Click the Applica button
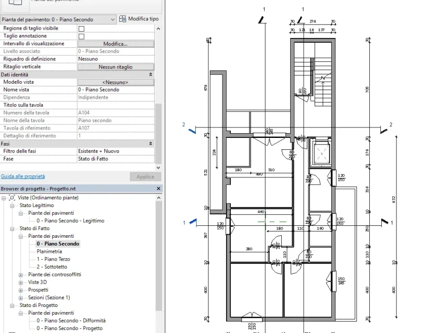424x333 pixels. 145,176
